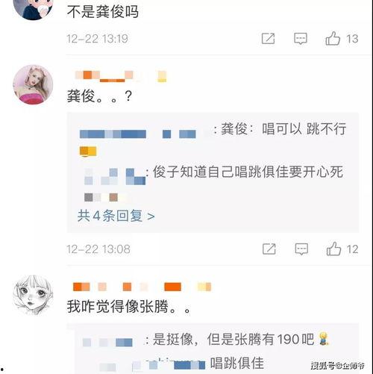The image size is (373, 374).
Task: Open blue username before 龚俊：唱可以 reply
Action: pyautogui.click(x=138, y=134)
